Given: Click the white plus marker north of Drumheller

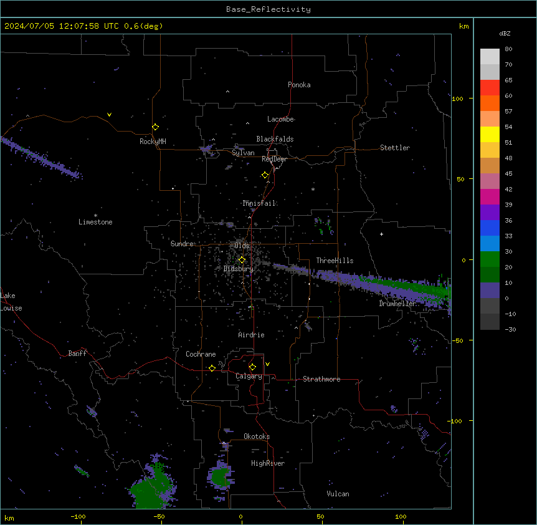Looking at the screenshot, I should [x=381, y=234].
